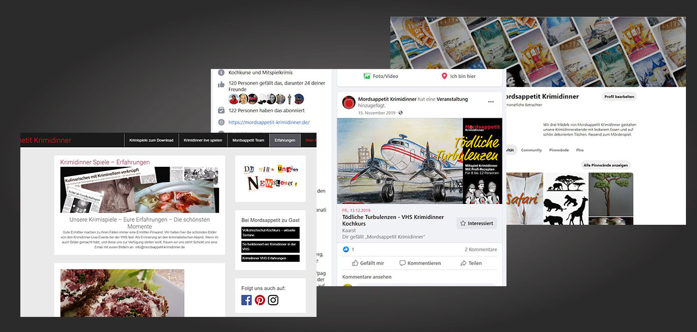
Task: Click 'Profil bearbeiten' on the Pinterest profile
Action: click(619, 97)
